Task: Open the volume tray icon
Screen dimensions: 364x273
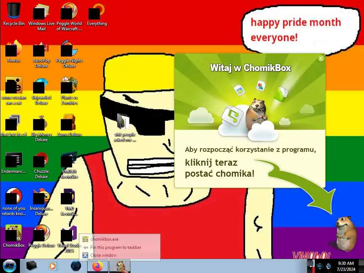Action: pos(328,266)
